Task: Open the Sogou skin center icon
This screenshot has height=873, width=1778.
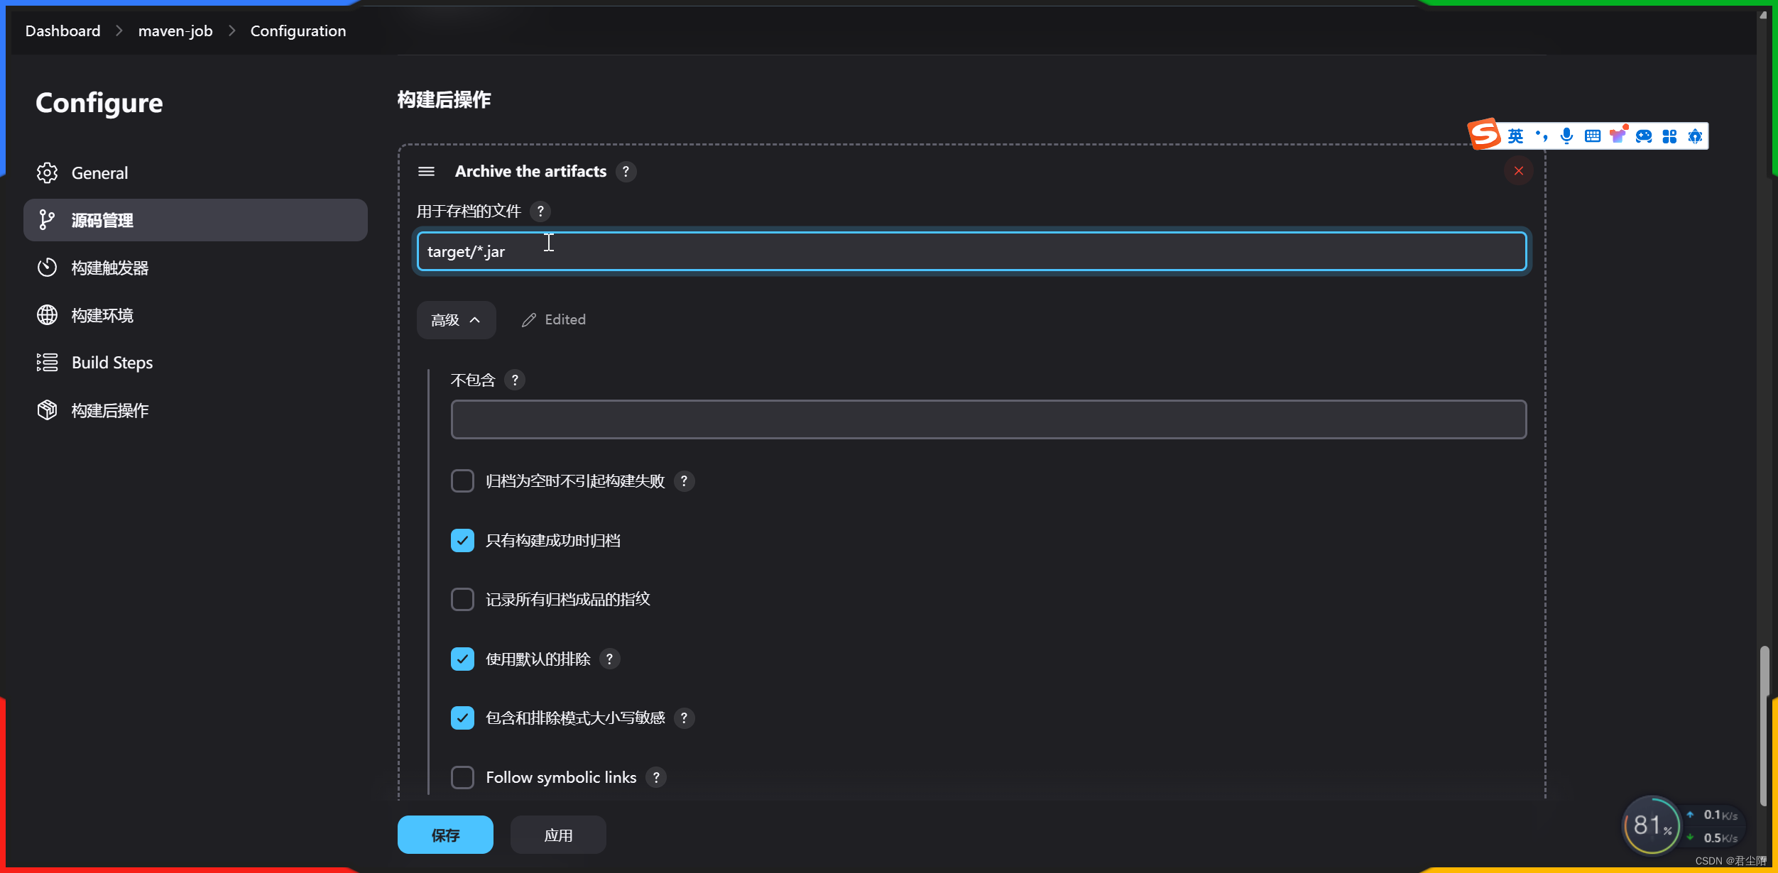Action: (x=1618, y=135)
